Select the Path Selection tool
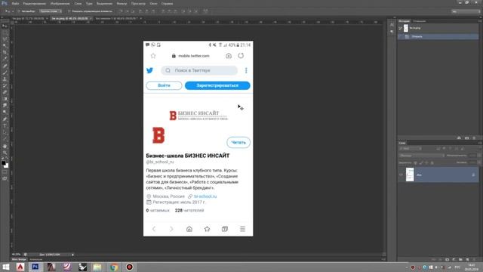The height and width of the screenshot is (272, 483). tap(5, 133)
